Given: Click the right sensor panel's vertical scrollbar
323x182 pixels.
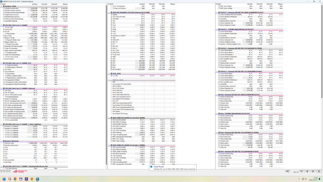Looking at the screenshot, I should 321,52.
